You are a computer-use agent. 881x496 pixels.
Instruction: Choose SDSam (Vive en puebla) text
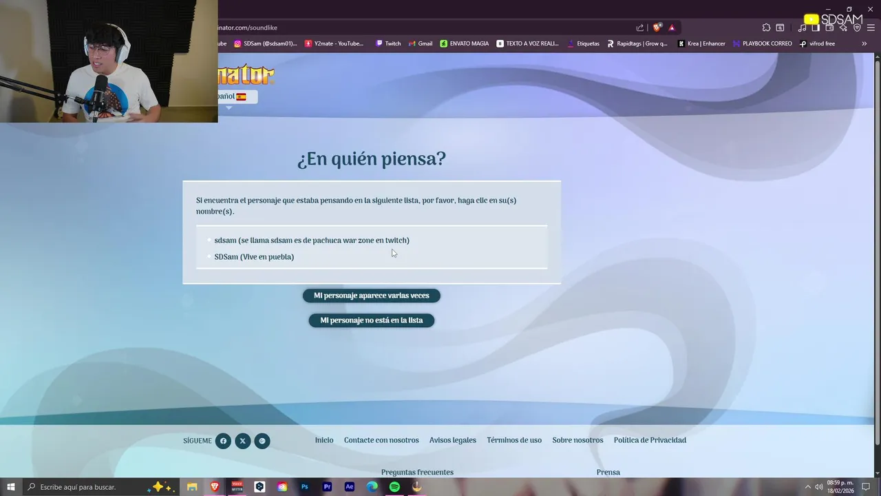tap(254, 257)
